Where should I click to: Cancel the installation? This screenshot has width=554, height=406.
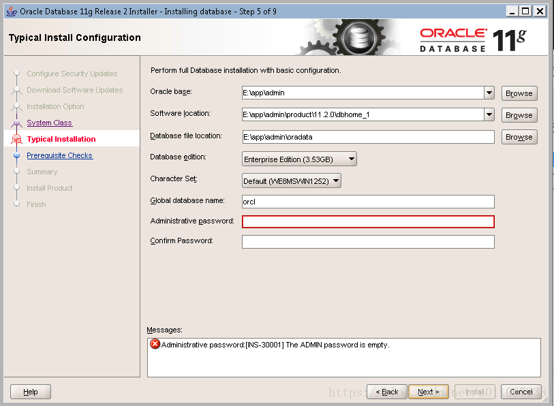(521, 392)
